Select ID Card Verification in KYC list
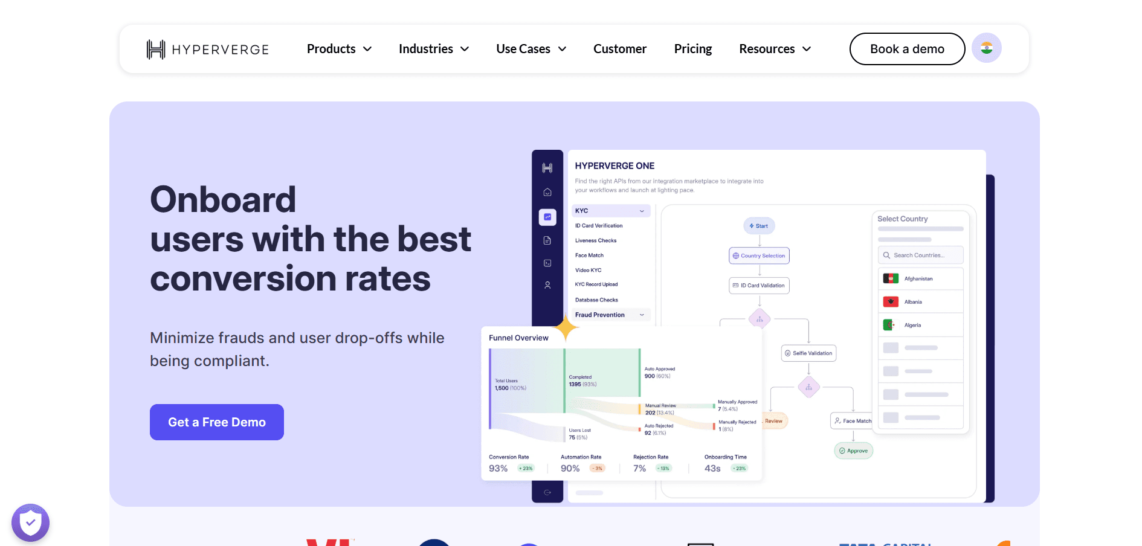The image size is (1142, 546). coord(599,226)
